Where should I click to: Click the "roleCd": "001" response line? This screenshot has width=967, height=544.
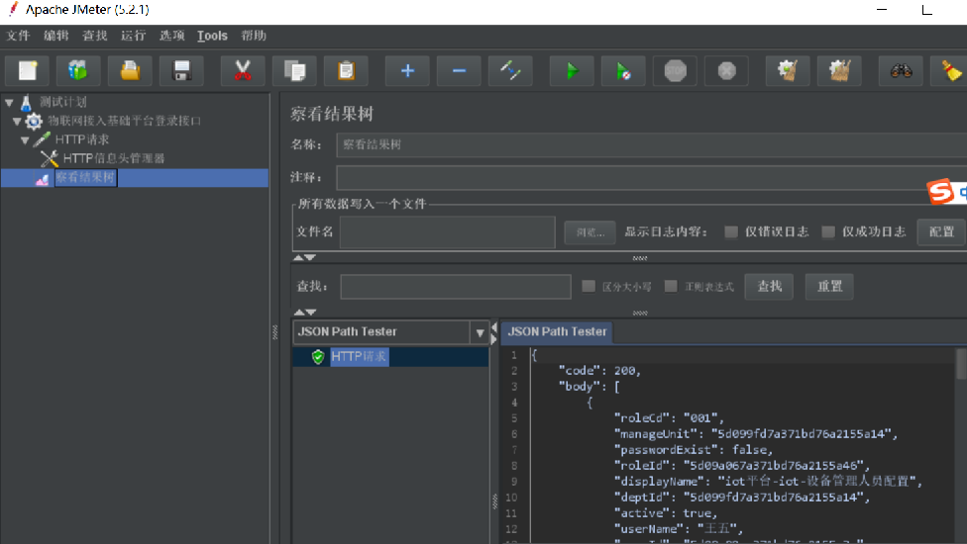click(669, 418)
